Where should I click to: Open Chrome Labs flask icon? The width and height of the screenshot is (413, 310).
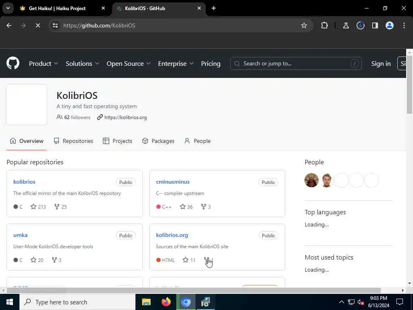coord(346,25)
